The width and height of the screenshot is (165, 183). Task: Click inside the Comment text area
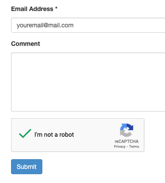[x=88, y=82]
